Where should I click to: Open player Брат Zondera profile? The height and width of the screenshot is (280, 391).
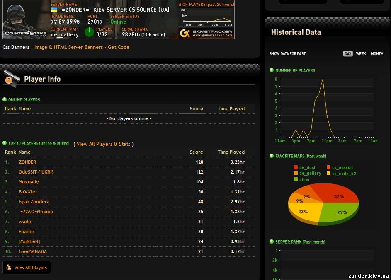(x=34, y=202)
